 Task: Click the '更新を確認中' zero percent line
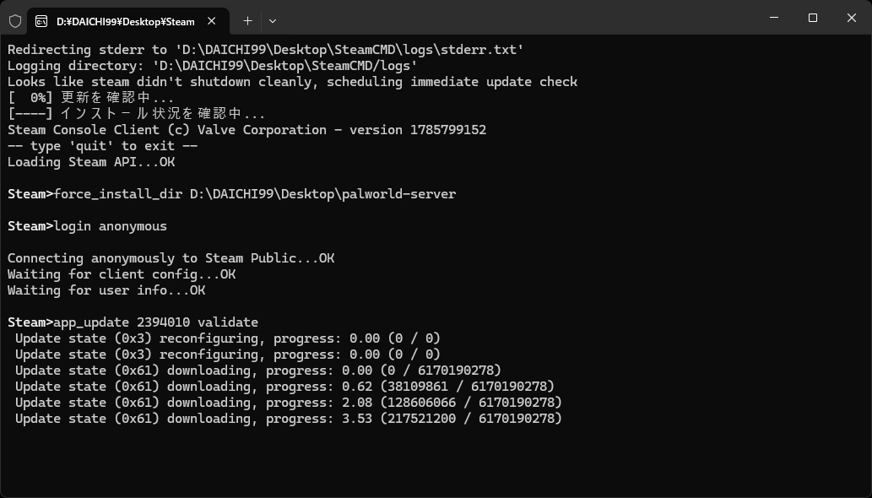click(x=90, y=98)
